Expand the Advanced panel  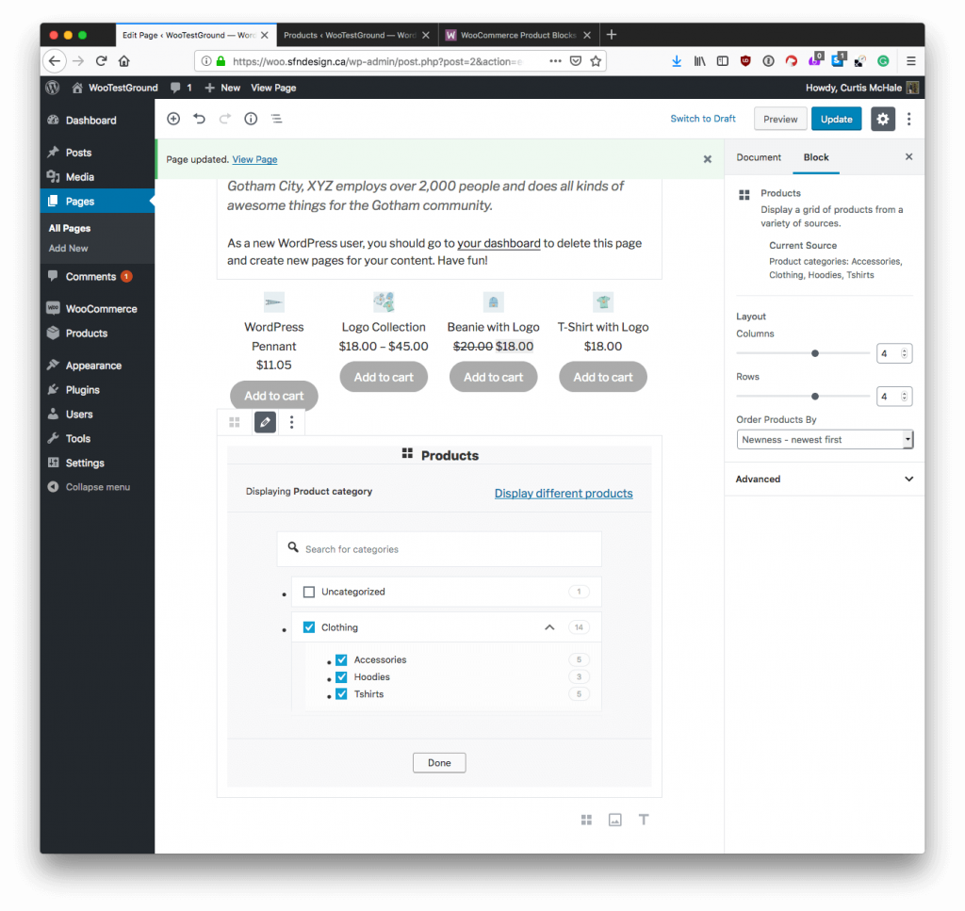[x=825, y=480]
